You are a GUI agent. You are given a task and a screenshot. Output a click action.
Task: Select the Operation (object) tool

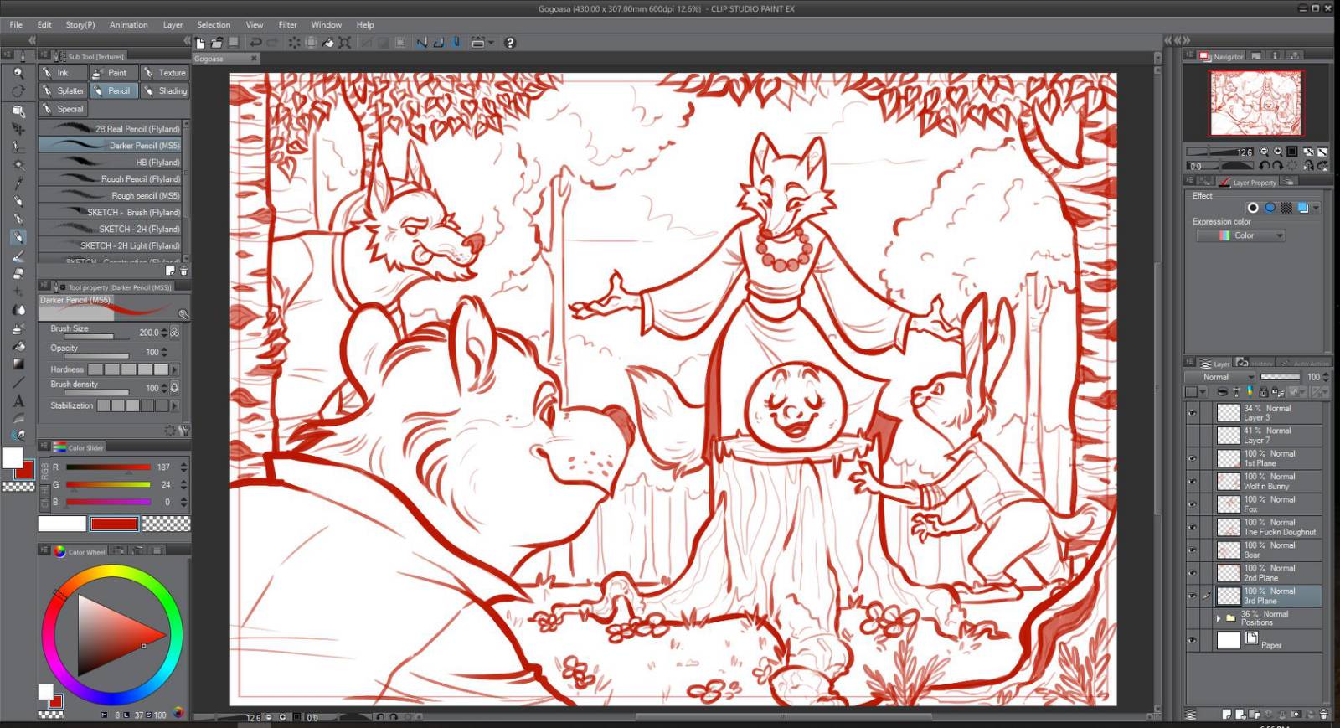pos(18,111)
